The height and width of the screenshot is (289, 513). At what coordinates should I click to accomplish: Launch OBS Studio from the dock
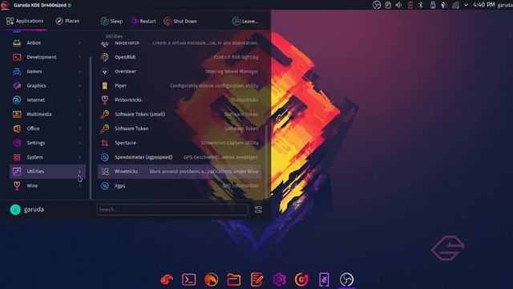click(346, 279)
